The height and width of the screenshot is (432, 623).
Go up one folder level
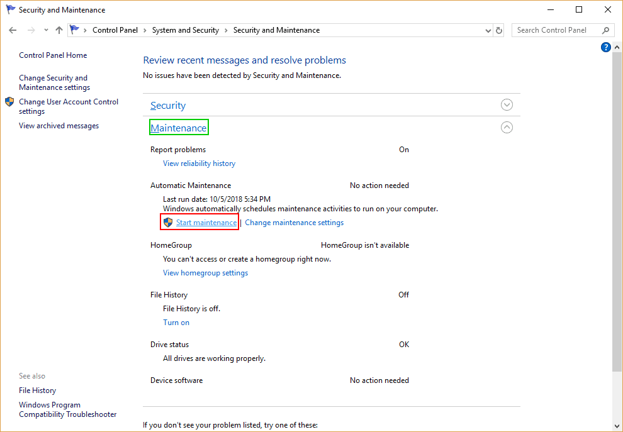click(x=59, y=30)
